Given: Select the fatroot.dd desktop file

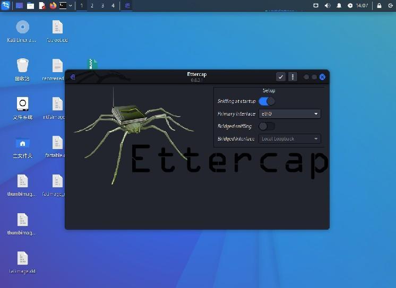Looking at the screenshot, I should coord(57,31).
